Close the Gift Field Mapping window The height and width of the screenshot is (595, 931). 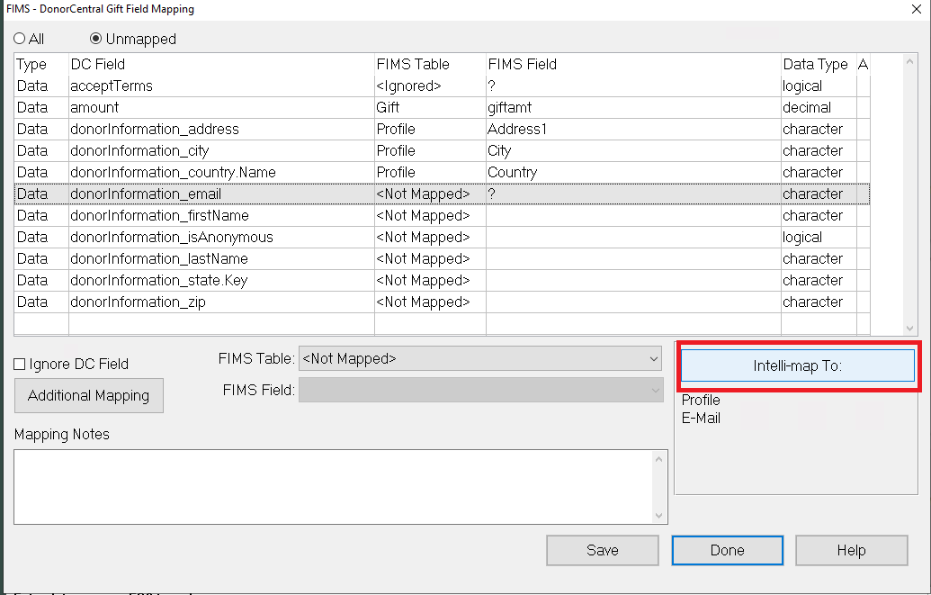[916, 9]
